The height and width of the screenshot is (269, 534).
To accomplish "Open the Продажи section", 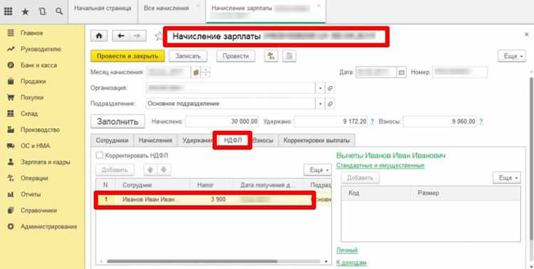I will pyautogui.click(x=33, y=81).
